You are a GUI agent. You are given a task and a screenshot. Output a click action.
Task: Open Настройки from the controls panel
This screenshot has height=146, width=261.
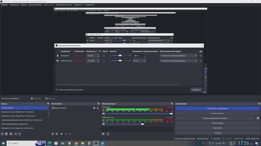click(x=217, y=128)
